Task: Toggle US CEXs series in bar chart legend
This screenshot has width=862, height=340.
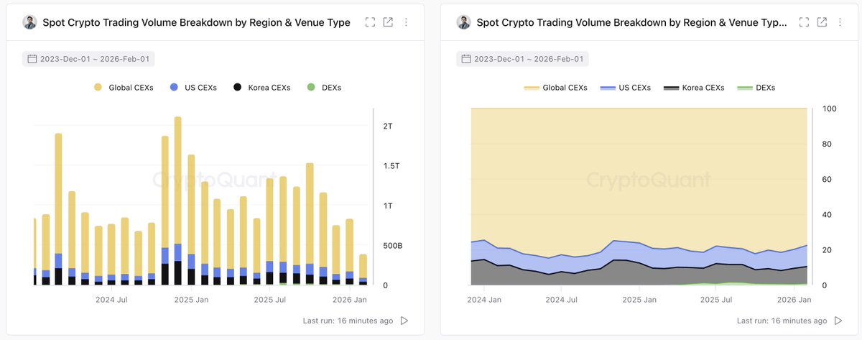Action: click(191, 88)
